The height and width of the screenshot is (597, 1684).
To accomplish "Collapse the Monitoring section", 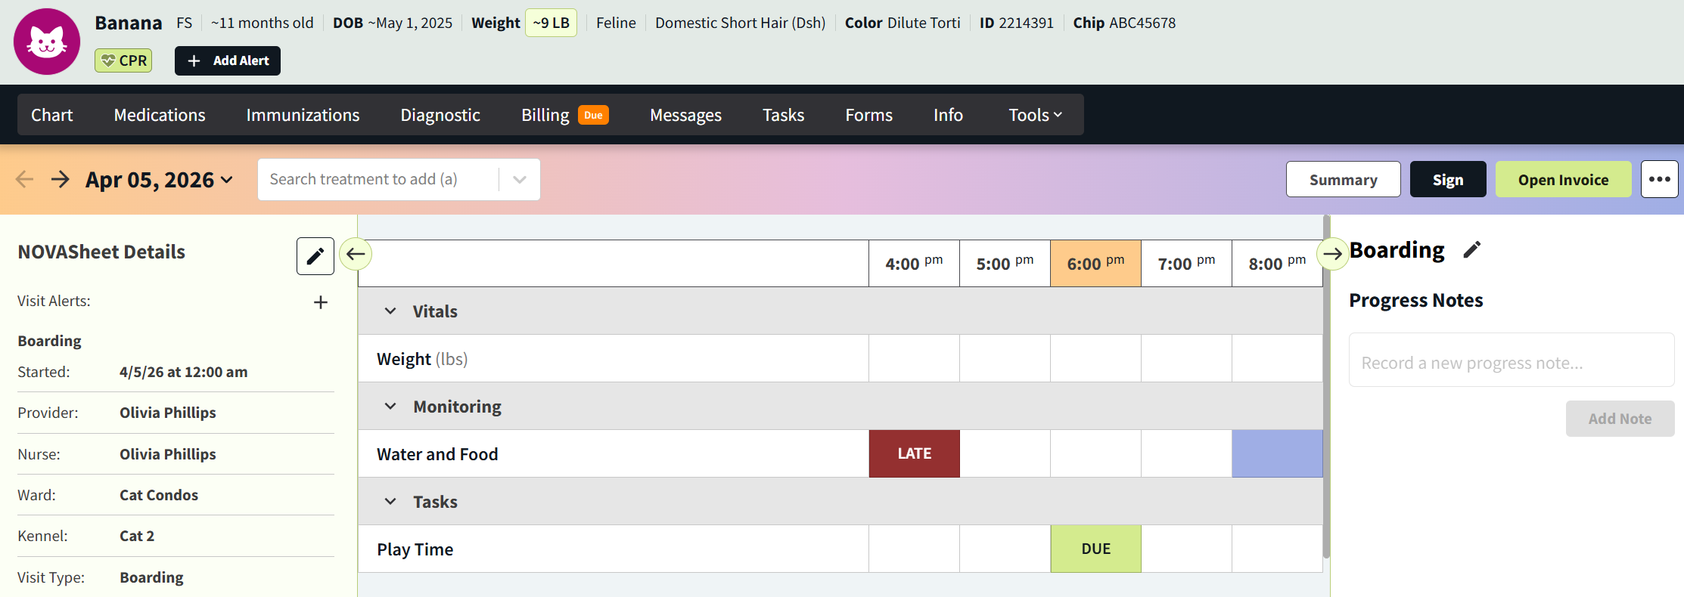I will click(x=390, y=407).
